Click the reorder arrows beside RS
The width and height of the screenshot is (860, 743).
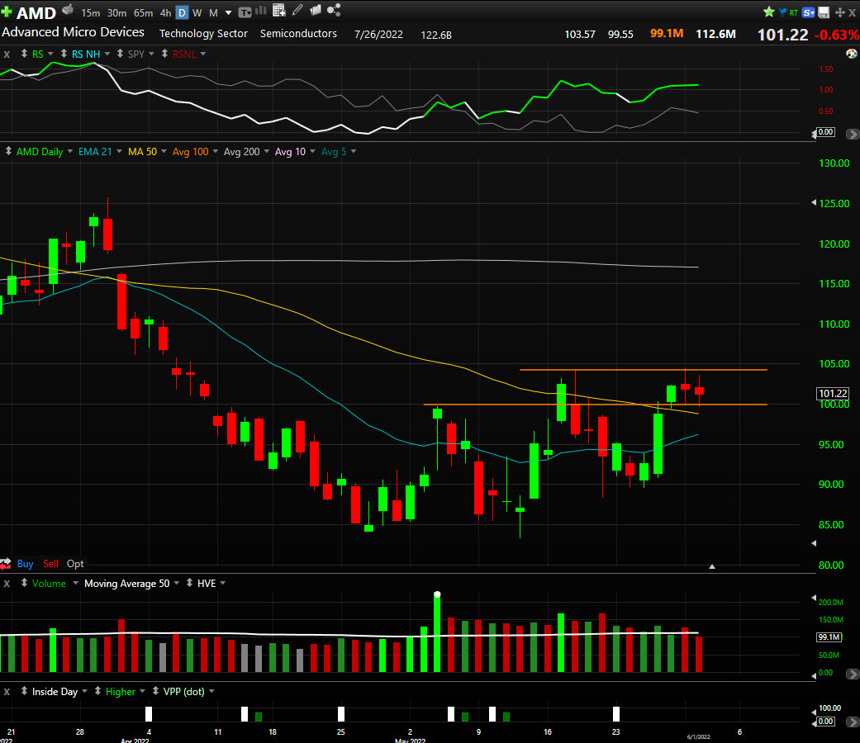pos(24,54)
